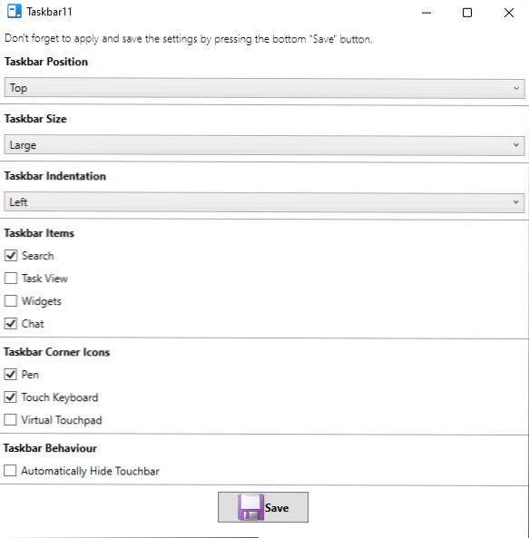Click the Taskbar11 app icon in title bar
The width and height of the screenshot is (529, 538).
[15, 11]
